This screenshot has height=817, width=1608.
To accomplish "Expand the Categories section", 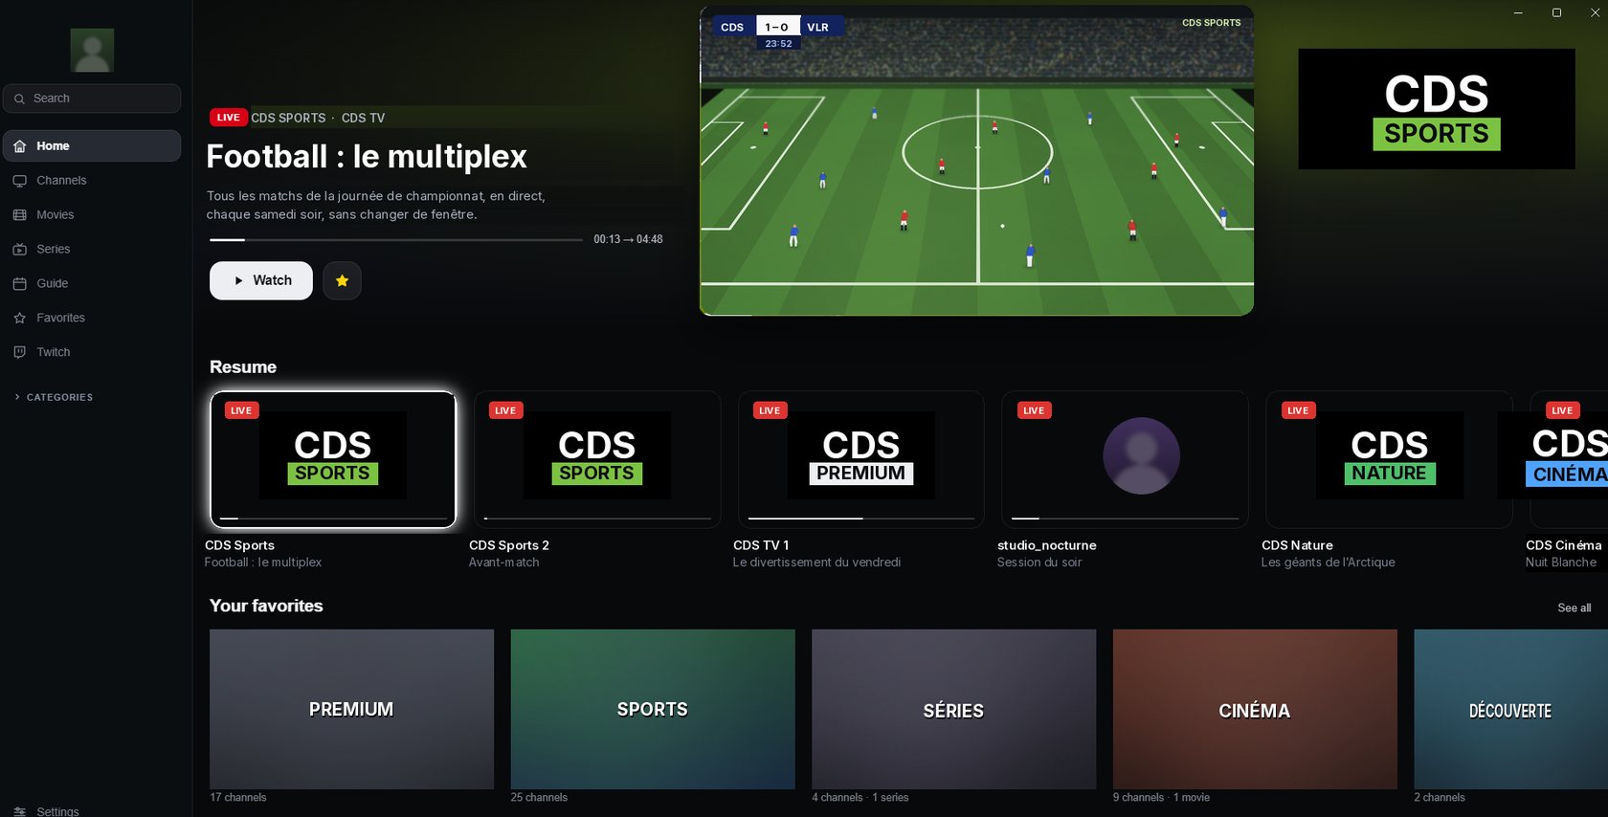I will click(x=54, y=397).
